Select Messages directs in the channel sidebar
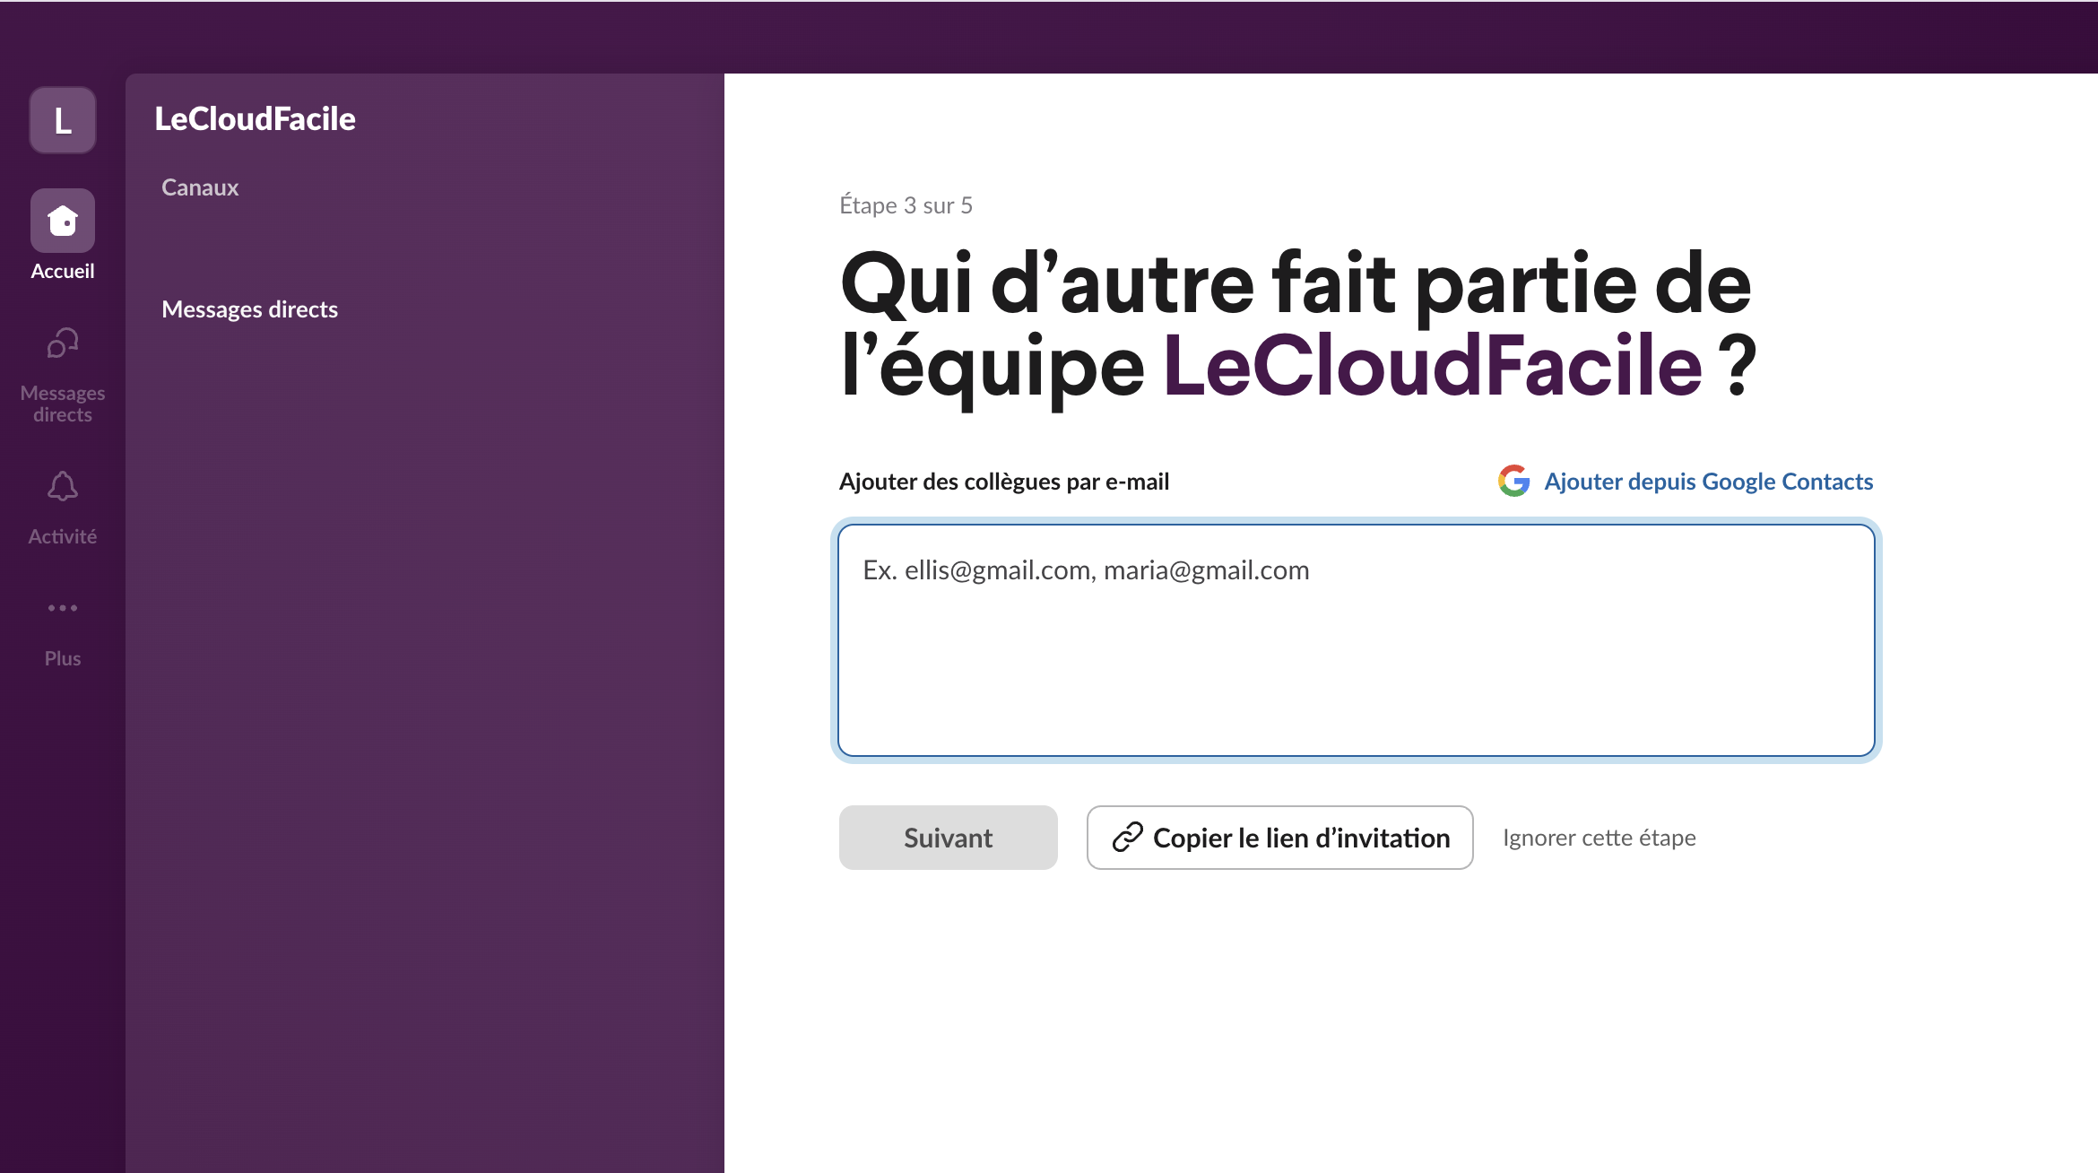 tap(249, 309)
